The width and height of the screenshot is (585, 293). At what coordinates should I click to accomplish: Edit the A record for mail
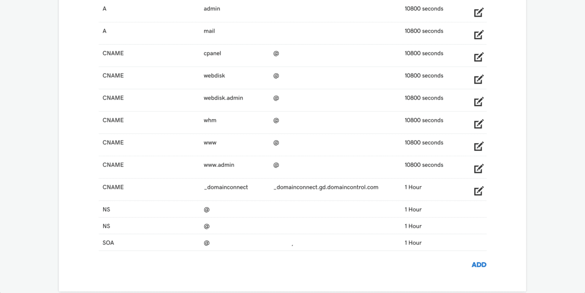(479, 35)
